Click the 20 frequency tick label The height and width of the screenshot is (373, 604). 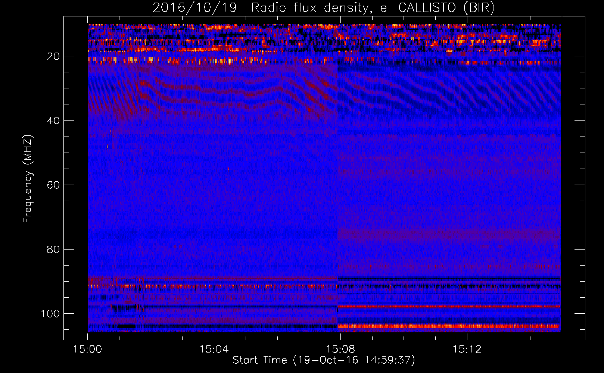pyautogui.click(x=54, y=56)
